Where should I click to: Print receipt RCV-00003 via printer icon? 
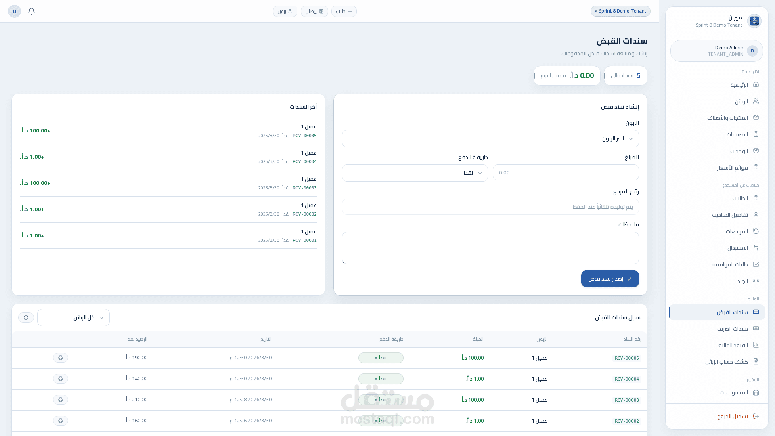pyautogui.click(x=61, y=400)
